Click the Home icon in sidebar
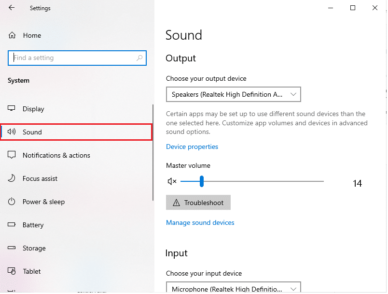 12,35
